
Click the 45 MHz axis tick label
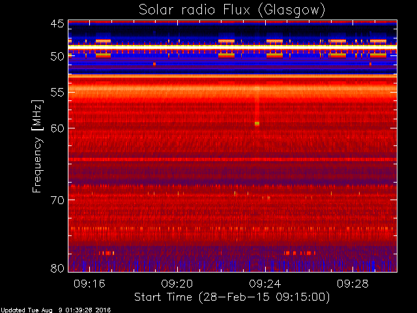[x=57, y=24]
